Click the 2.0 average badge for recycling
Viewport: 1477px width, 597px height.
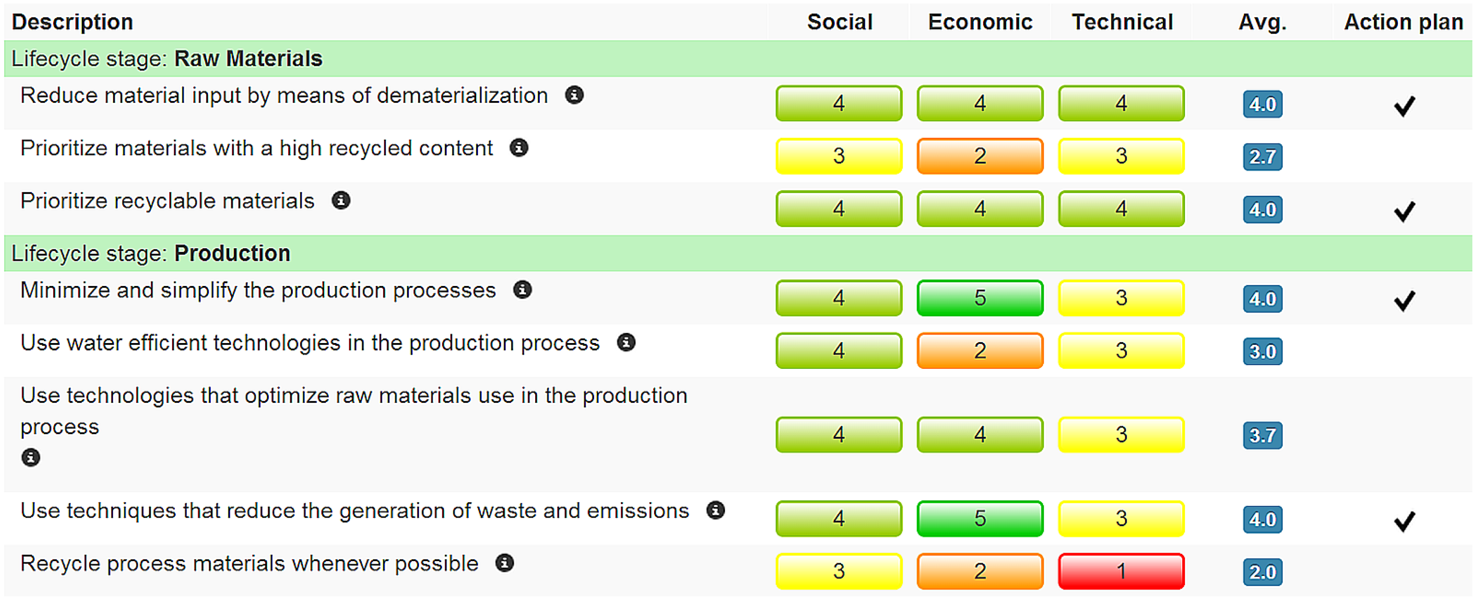(x=1262, y=572)
